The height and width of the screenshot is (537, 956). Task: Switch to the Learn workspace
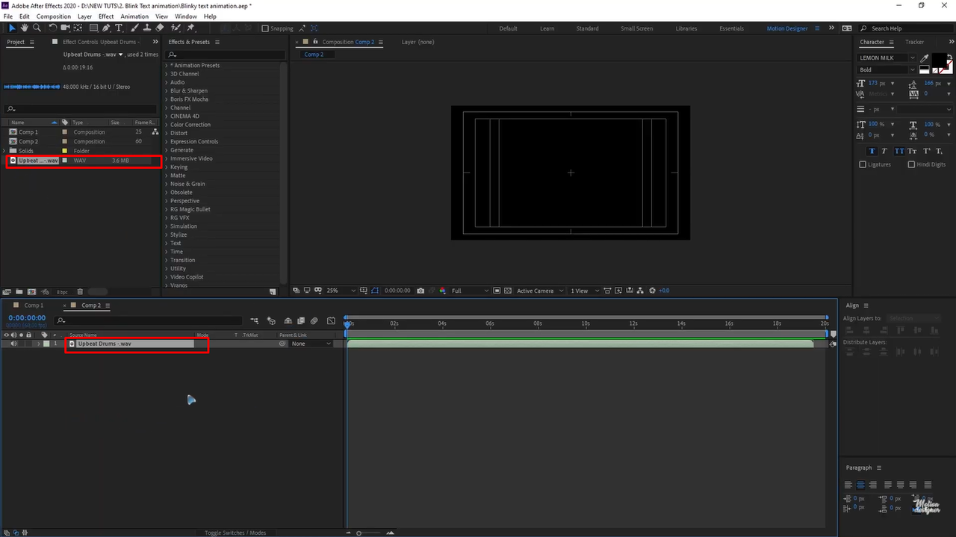coord(547,28)
